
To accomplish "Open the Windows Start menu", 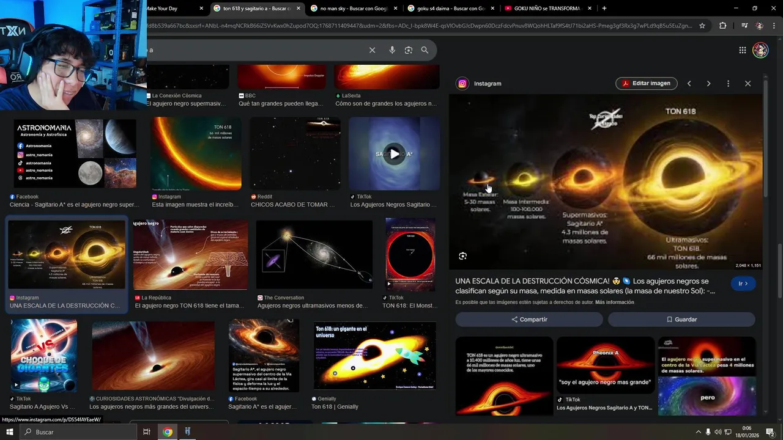I will click(x=10, y=432).
